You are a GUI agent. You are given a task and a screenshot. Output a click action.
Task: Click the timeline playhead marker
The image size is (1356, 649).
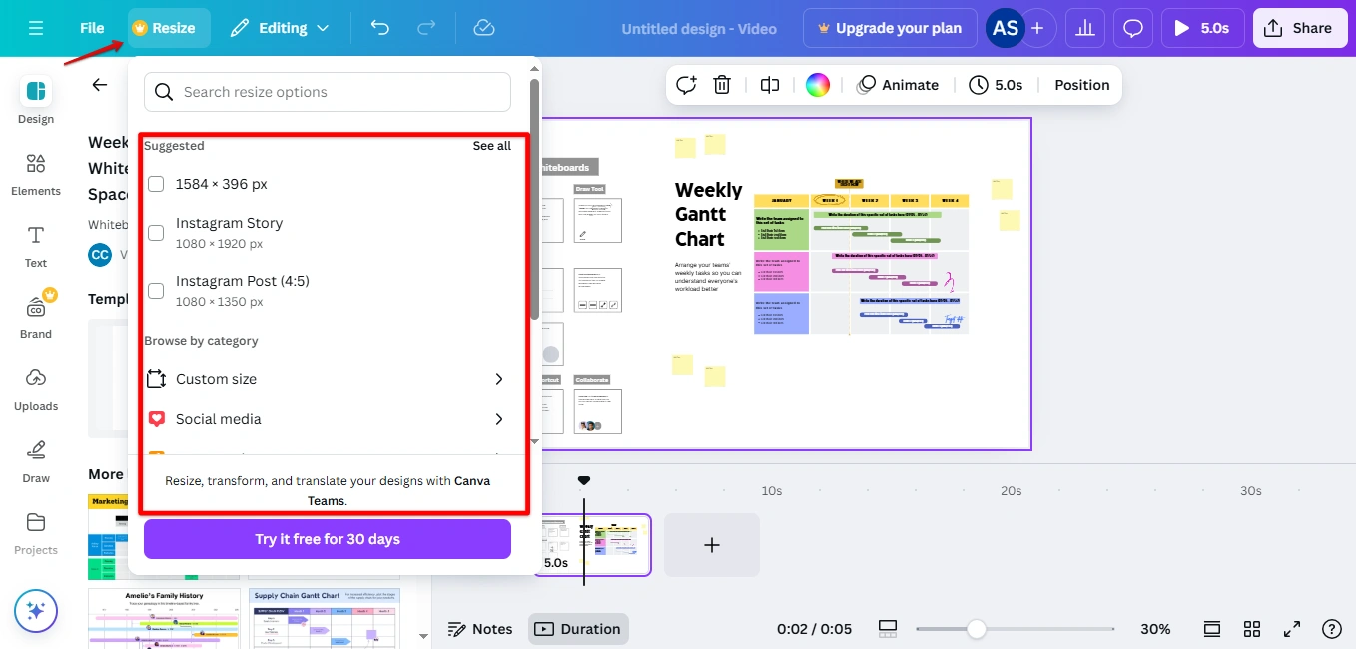(x=584, y=482)
